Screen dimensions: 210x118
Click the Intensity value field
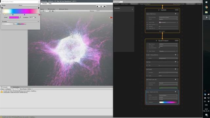tap(168, 27)
